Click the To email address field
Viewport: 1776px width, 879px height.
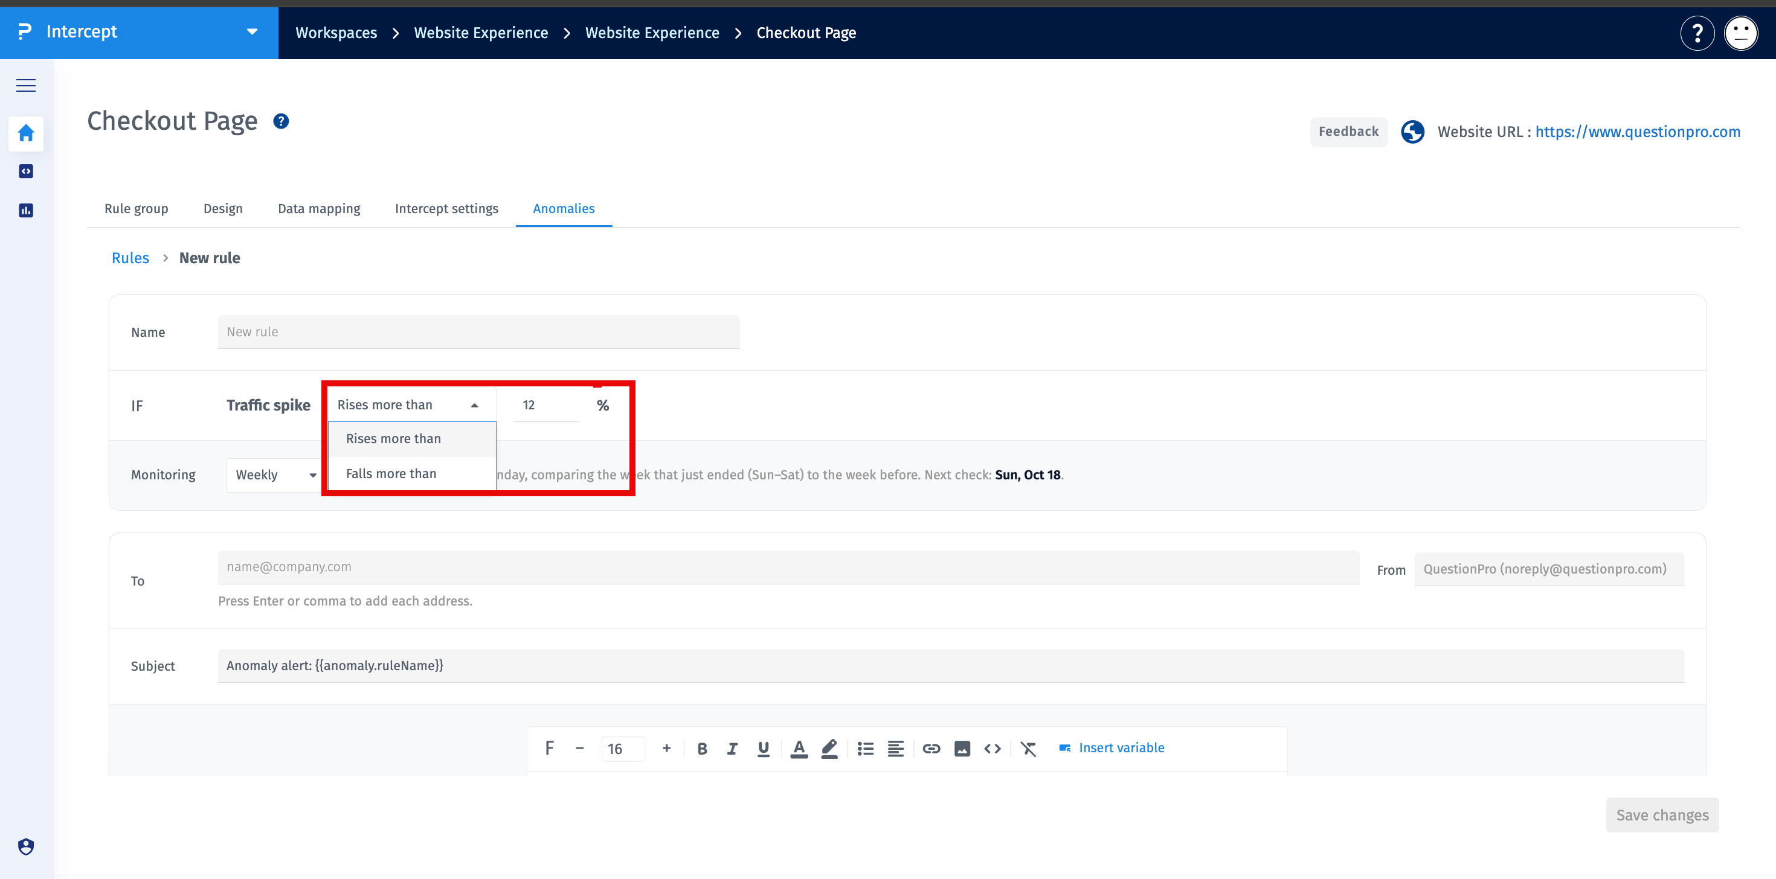tap(788, 567)
